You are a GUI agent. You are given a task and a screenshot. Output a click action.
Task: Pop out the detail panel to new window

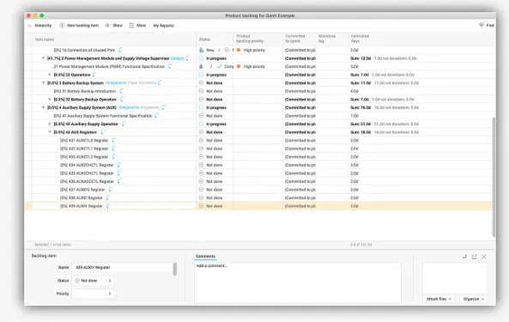tap(475, 257)
